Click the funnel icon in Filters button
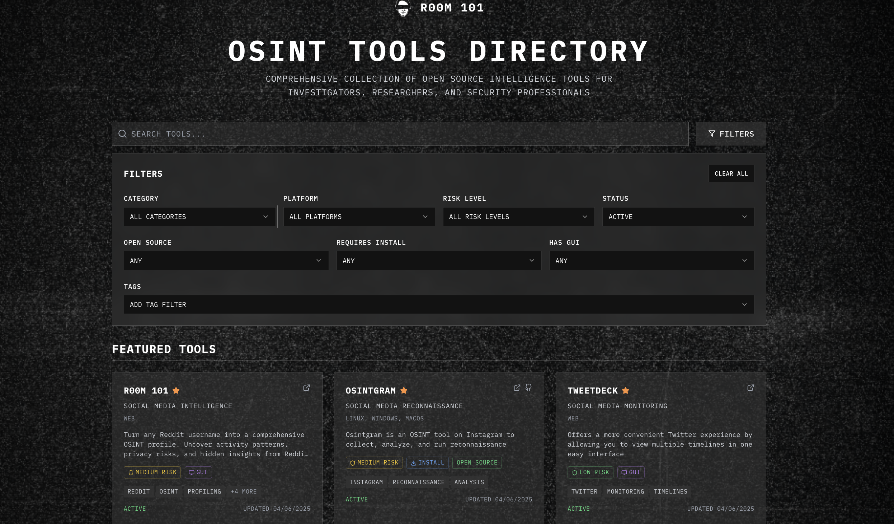The height and width of the screenshot is (524, 894). (x=712, y=134)
